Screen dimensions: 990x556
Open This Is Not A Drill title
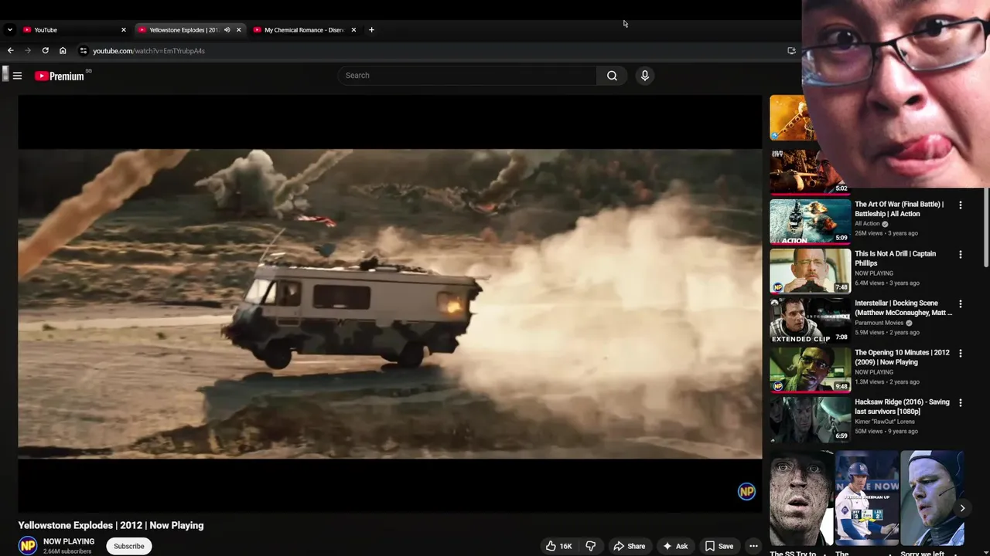click(x=895, y=259)
